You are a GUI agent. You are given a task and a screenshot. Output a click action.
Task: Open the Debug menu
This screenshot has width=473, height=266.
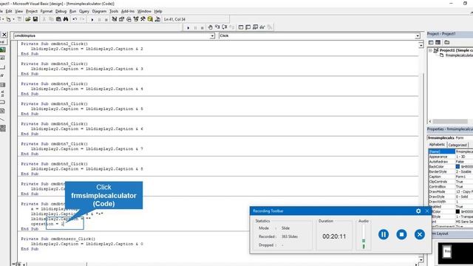click(61, 11)
